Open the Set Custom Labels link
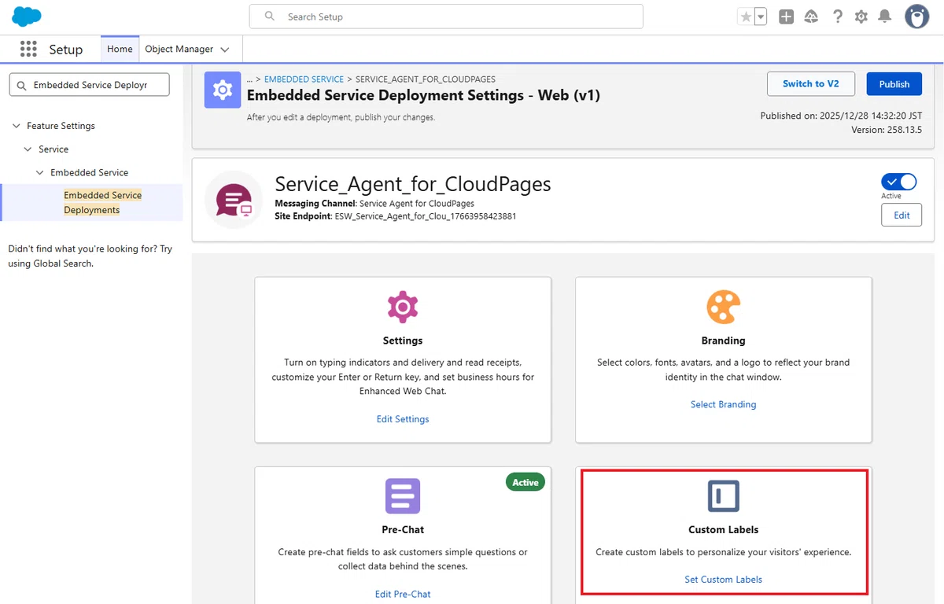The image size is (944, 604). 723,580
